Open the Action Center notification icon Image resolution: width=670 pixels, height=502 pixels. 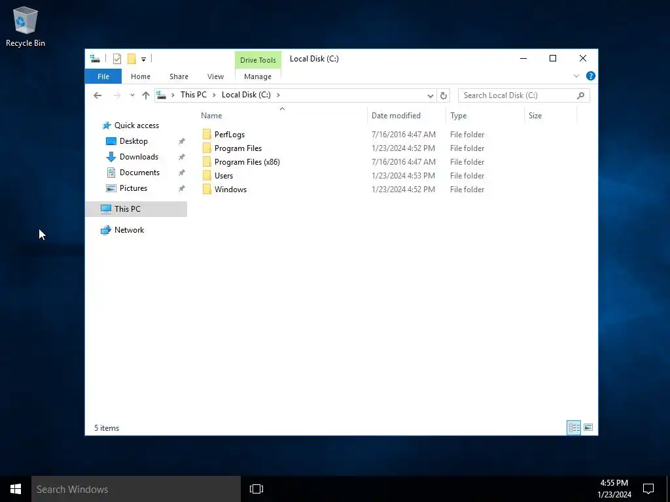coord(648,489)
